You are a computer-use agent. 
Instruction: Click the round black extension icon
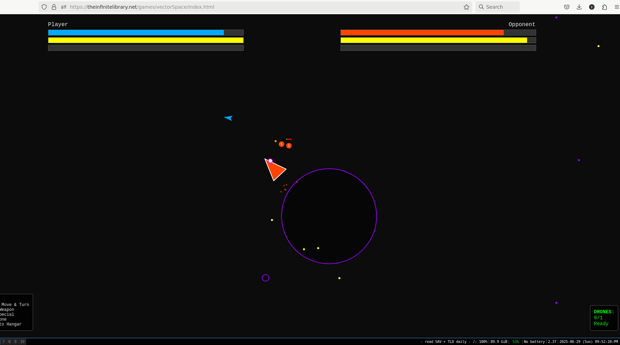pyautogui.click(x=592, y=7)
